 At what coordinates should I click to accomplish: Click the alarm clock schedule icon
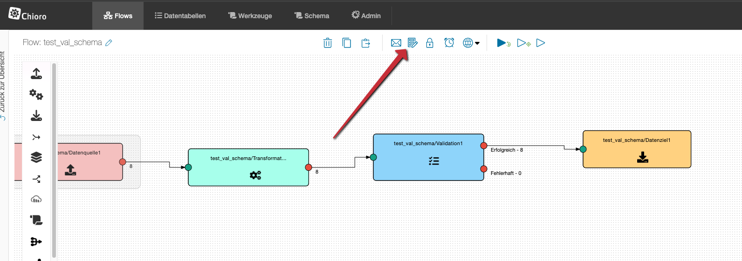coord(449,43)
